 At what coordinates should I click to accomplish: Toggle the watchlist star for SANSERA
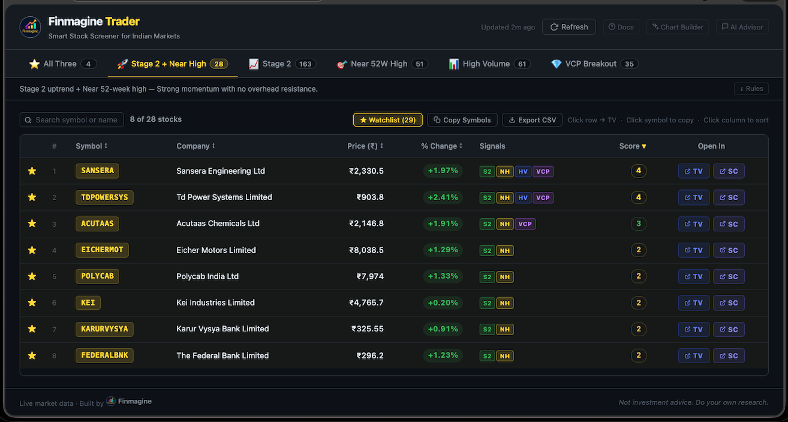point(32,171)
